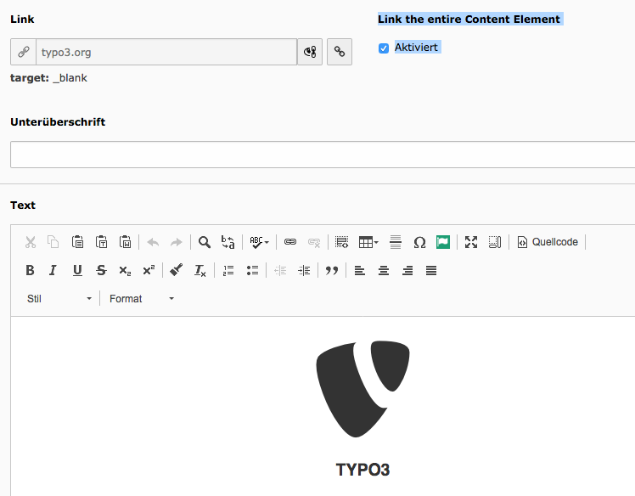Click Paste as plain text icon
Screen dimensions: 635x496
coord(101,242)
